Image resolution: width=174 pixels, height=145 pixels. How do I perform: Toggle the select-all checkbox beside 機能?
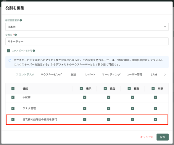tap(13, 89)
